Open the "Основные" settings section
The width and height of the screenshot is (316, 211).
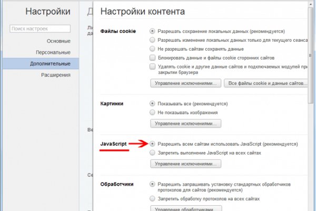(58, 41)
